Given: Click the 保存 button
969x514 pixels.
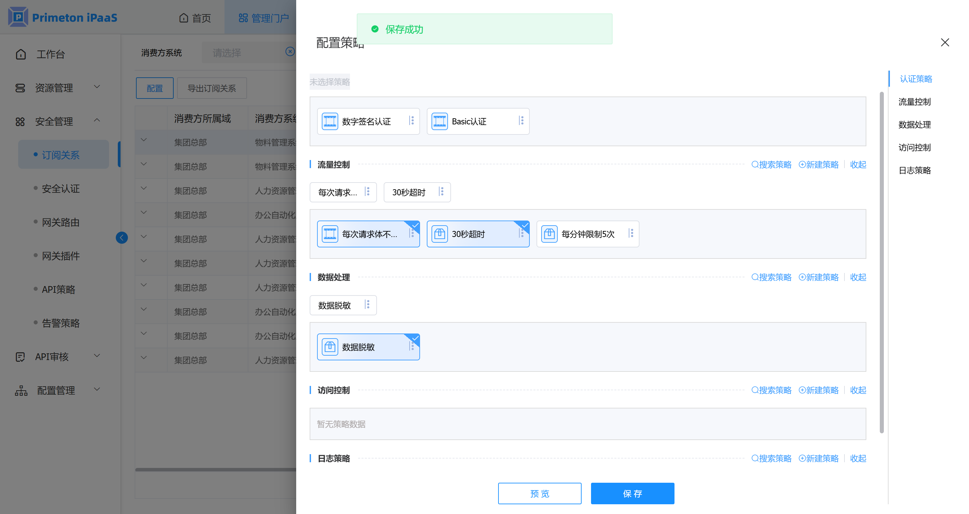Looking at the screenshot, I should tap(632, 493).
